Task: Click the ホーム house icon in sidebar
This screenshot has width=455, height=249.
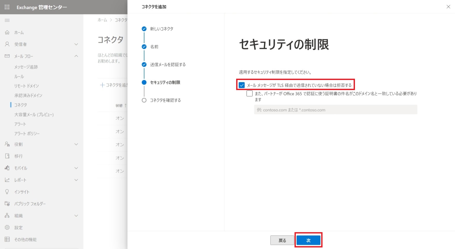Action: click(7, 32)
